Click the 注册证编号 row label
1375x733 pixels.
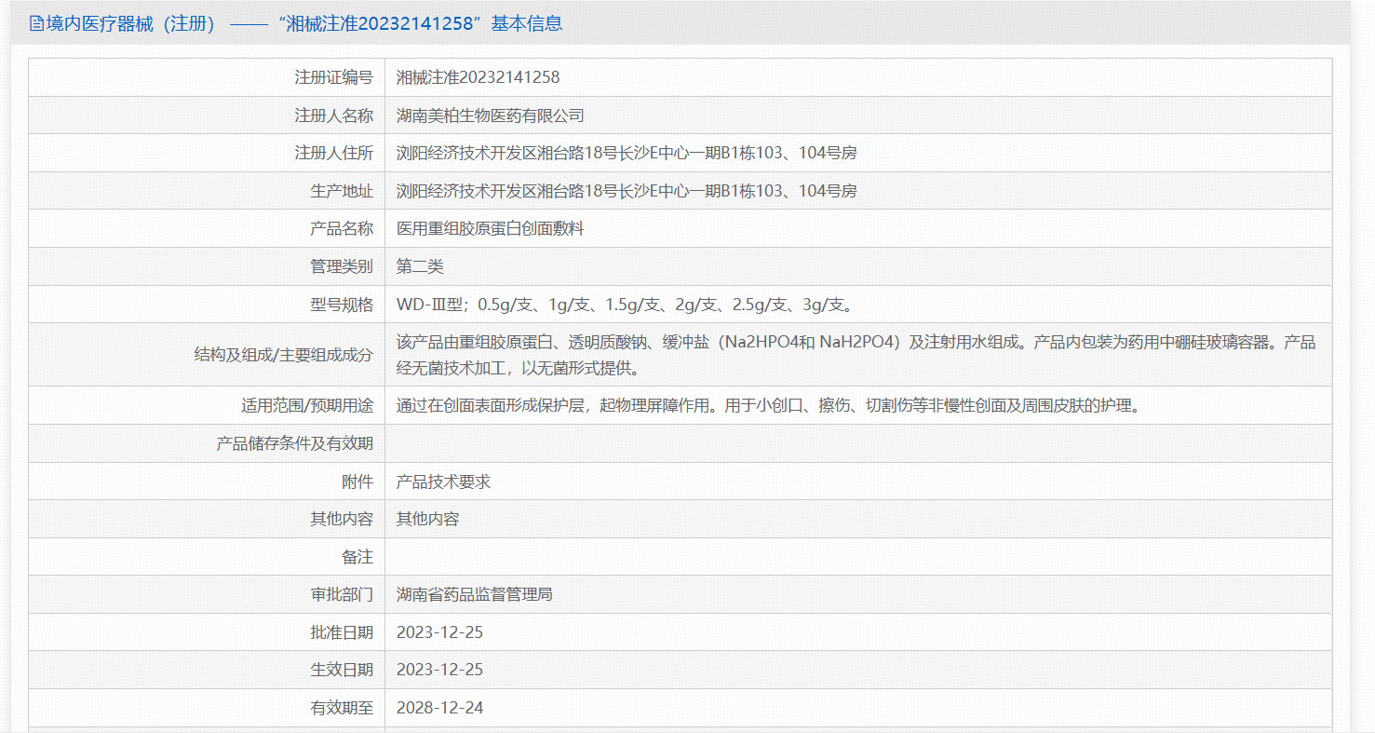(x=333, y=77)
